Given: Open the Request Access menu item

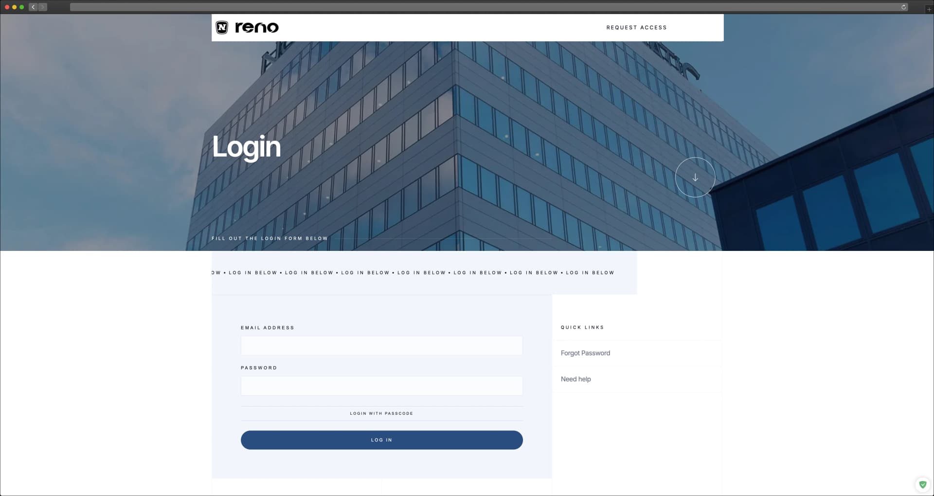Looking at the screenshot, I should point(636,28).
